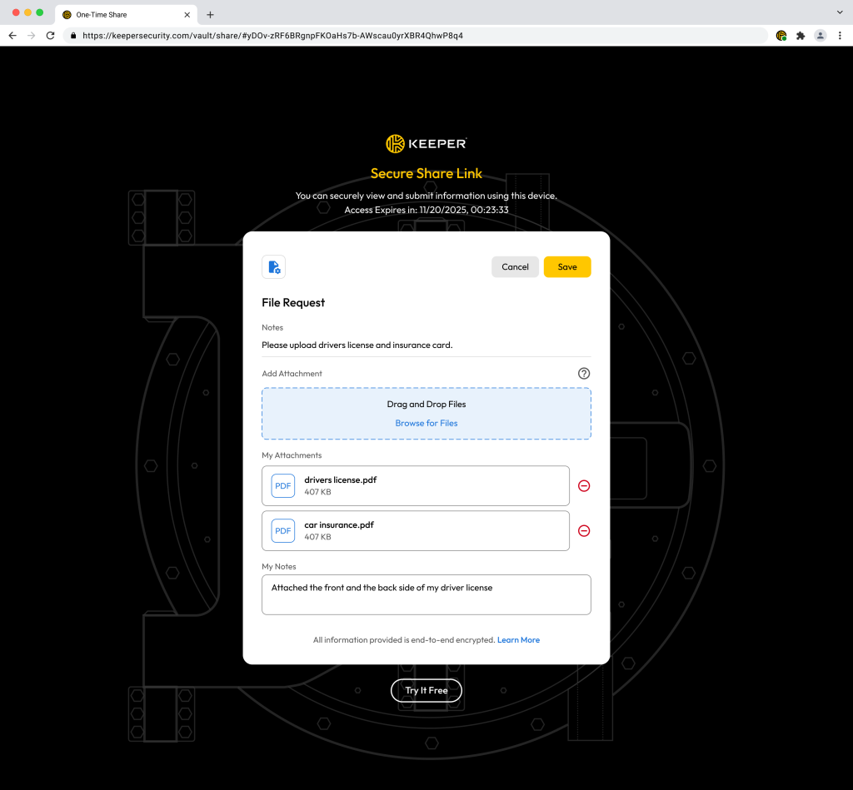Cancel the file request
Image resolution: width=853 pixels, height=790 pixels.
coord(515,266)
